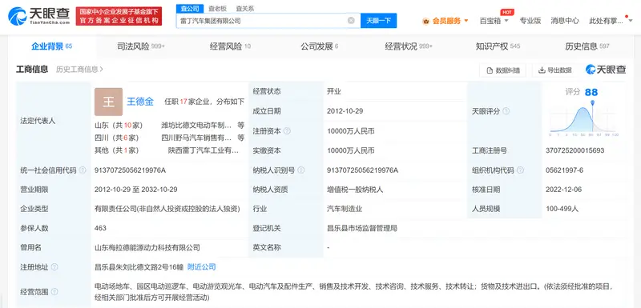Click the score 88 distribution chart
The image size is (641, 308).
(584, 118)
